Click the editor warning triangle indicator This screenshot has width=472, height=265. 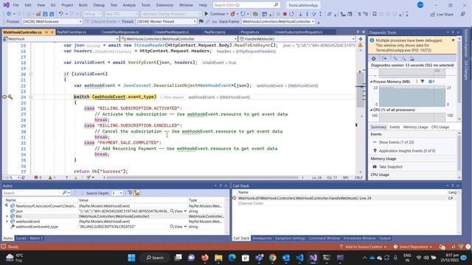[x=361, y=45]
